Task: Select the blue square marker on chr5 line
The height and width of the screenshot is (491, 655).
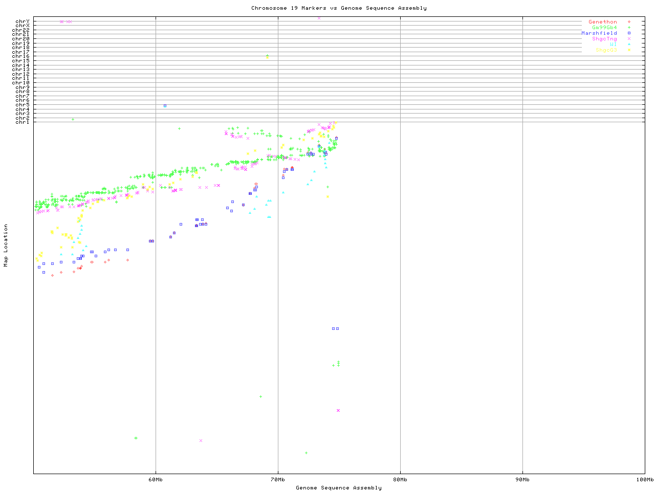Action: (165, 106)
